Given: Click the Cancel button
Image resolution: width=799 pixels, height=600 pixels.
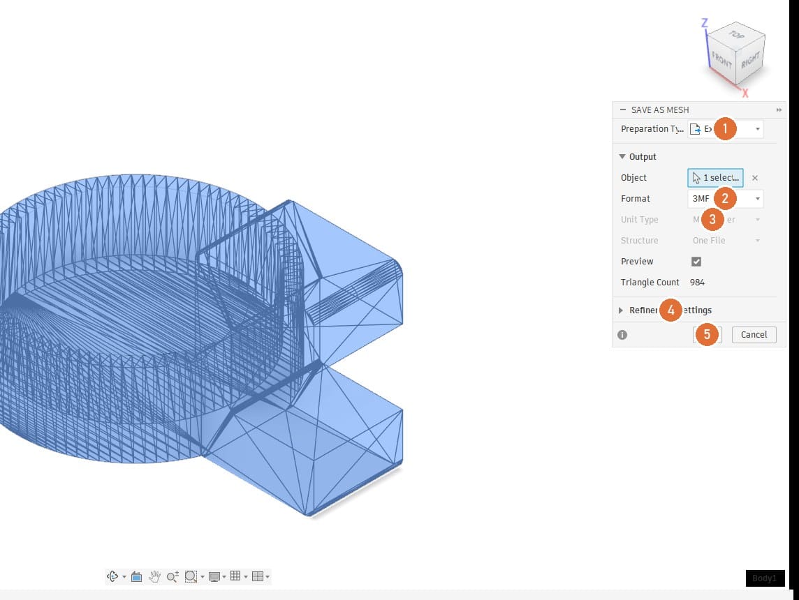Looking at the screenshot, I should 754,334.
